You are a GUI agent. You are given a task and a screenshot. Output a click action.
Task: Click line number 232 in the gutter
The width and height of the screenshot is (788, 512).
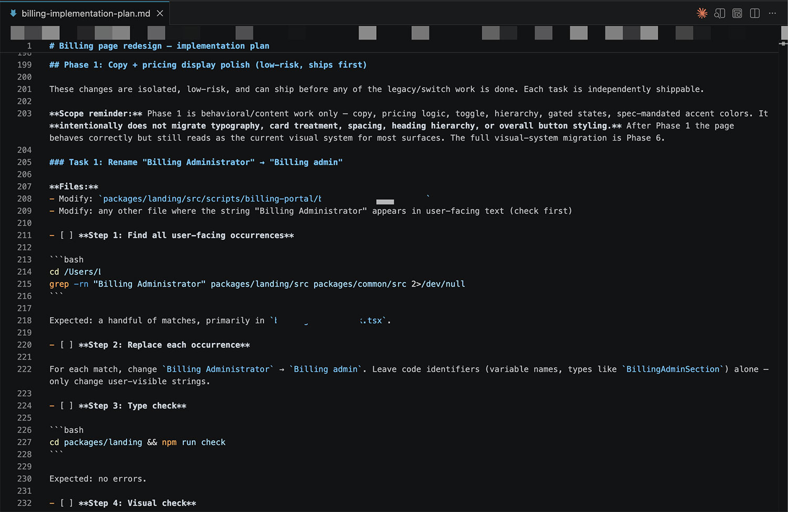click(x=24, y=503)
